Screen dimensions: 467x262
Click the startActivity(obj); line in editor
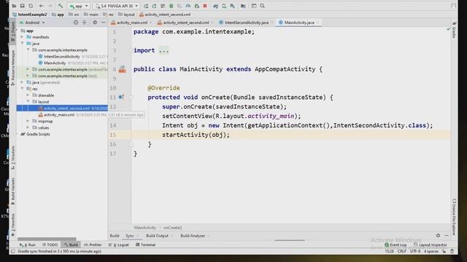click(x=196, y=135)
